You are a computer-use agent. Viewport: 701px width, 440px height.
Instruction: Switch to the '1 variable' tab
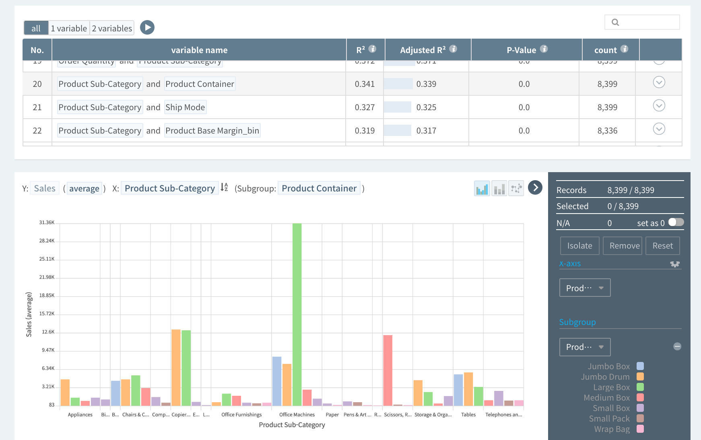coord(69,28)
